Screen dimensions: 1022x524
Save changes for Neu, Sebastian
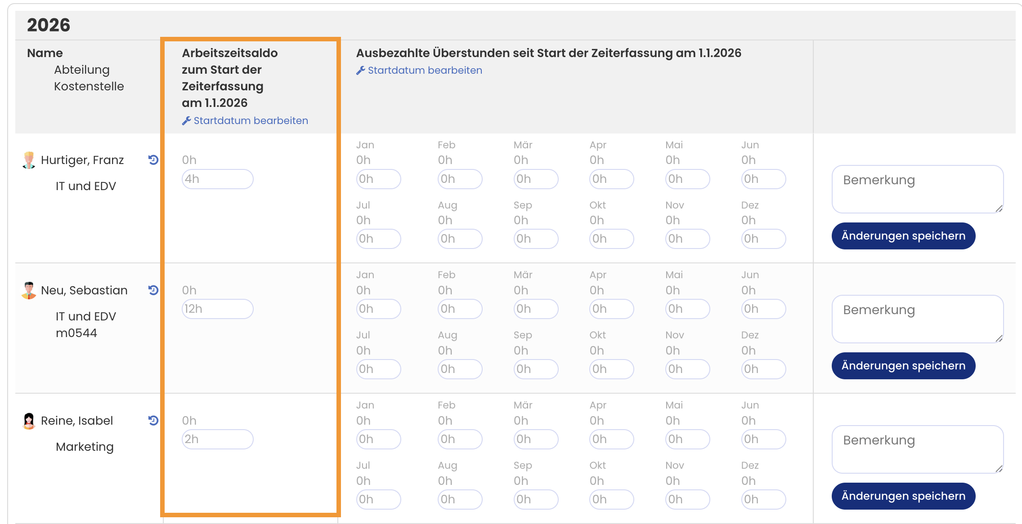coord(903,366)
